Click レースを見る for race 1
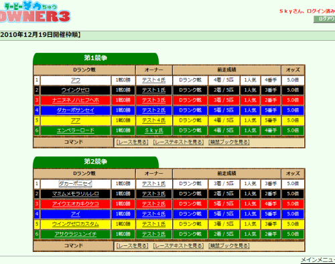 pyautogui.click(x=132, y=142)
